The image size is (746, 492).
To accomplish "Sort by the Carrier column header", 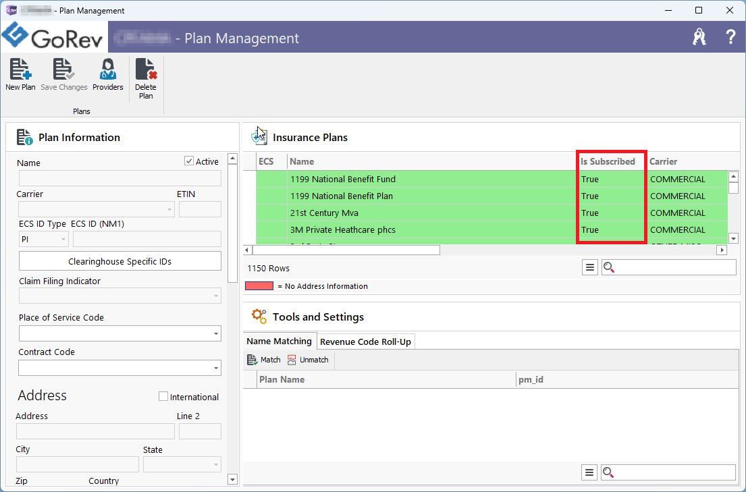I will [x=687, y=161].
